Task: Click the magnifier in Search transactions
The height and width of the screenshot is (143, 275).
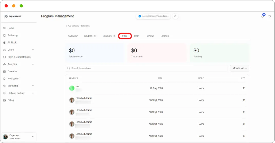Action: (x=69, y=68)
